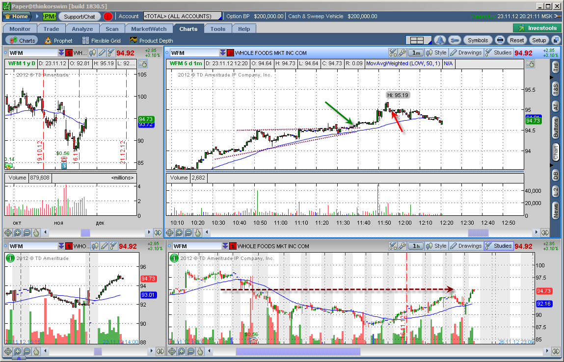
Task: Go to the Scan tab
Action: click(x=112, y=29)
